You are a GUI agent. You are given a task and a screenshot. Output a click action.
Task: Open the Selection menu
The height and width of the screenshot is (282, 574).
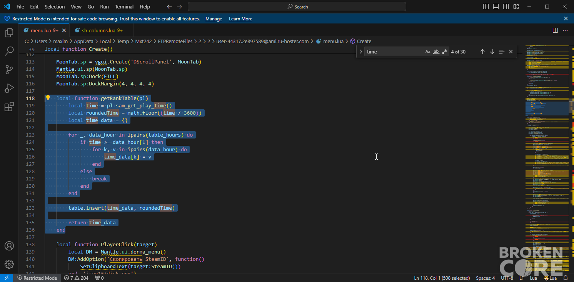55,7
